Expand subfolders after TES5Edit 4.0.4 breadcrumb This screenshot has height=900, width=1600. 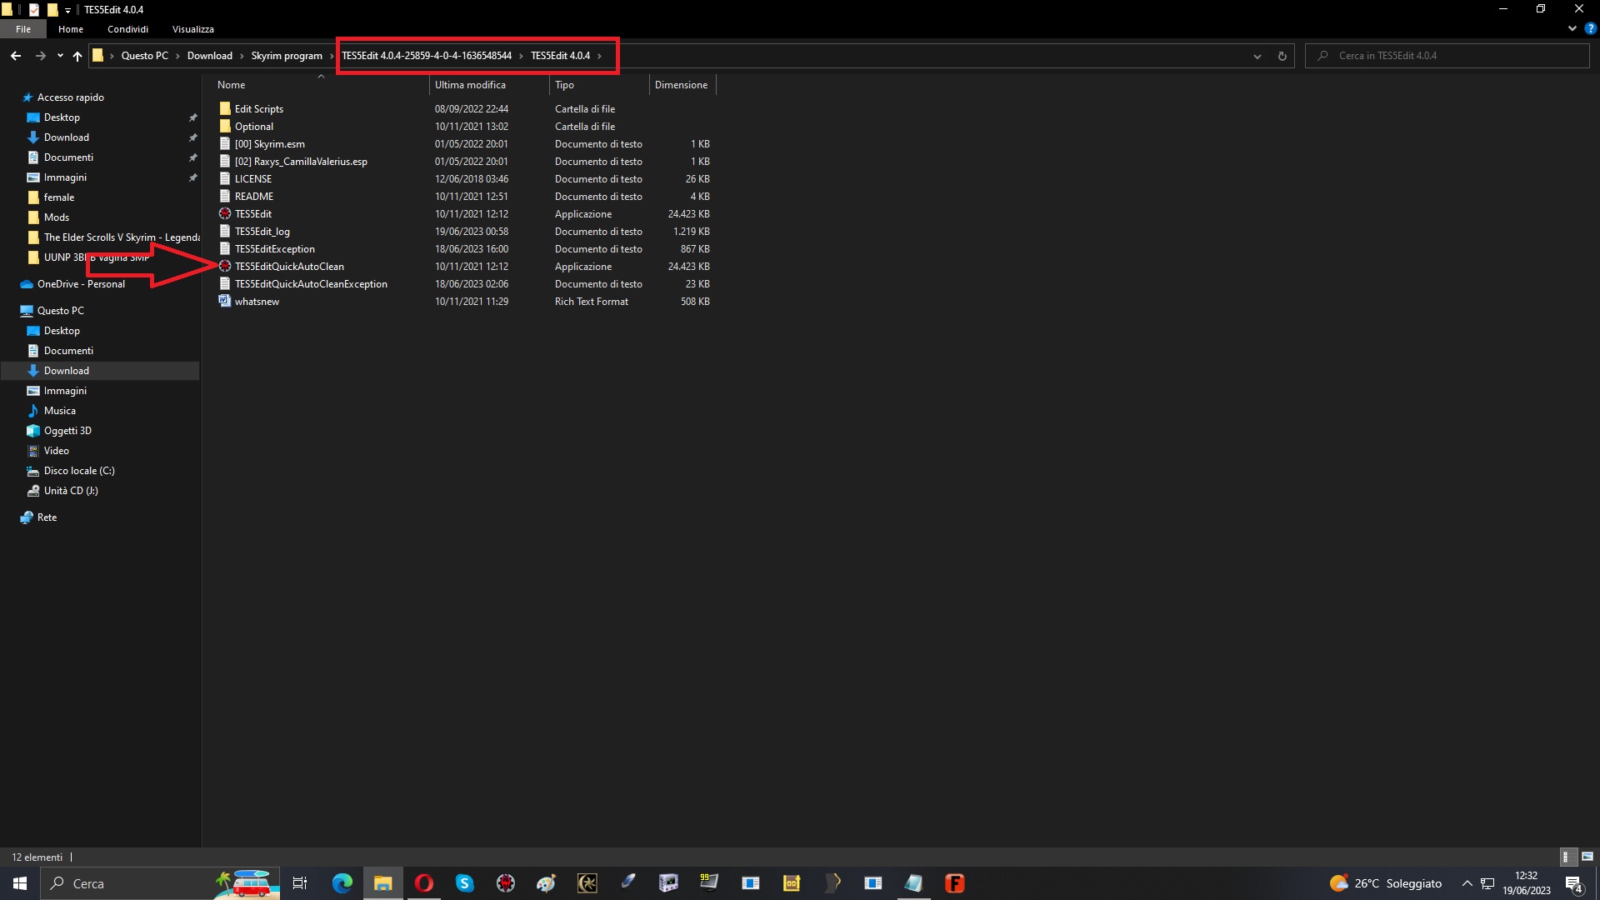(x=599, y=56)
